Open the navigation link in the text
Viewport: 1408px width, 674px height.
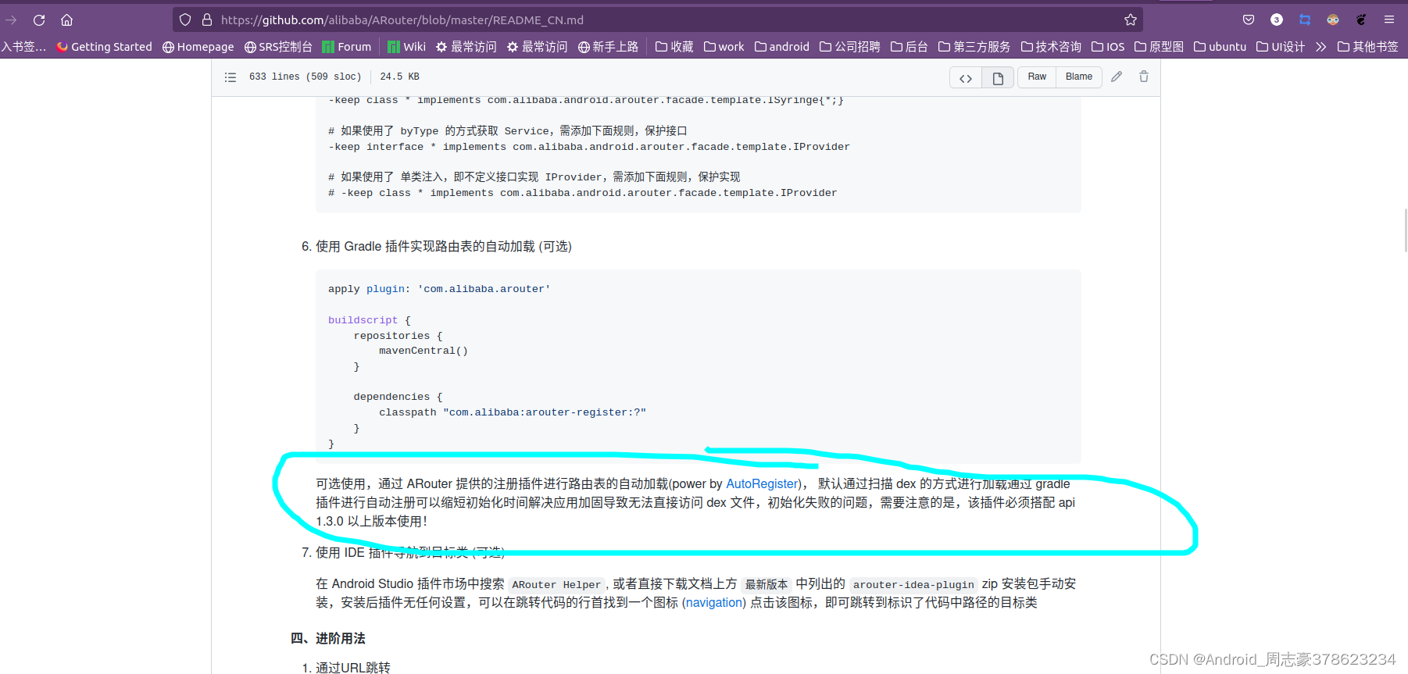[714, 603]
